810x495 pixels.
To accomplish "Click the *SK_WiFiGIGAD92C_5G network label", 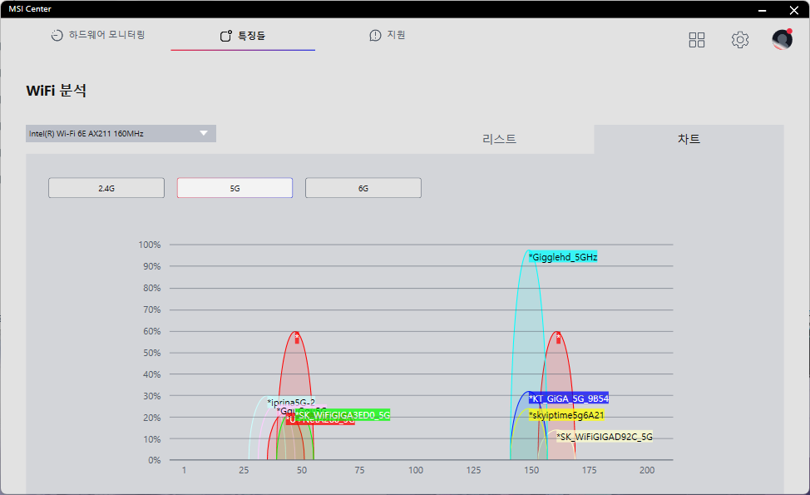I will [x=605, y=437].
